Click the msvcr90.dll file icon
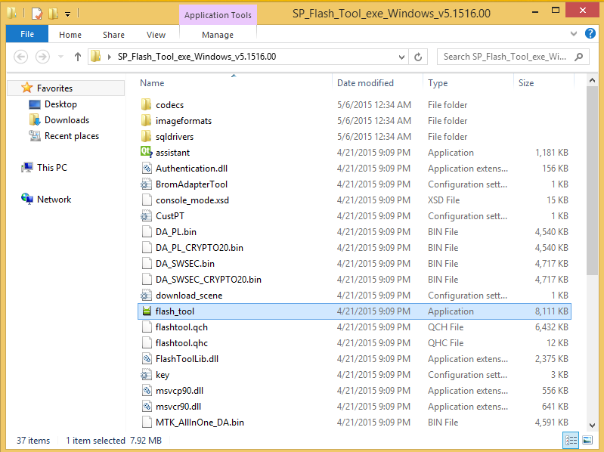Viewport: 604px width, 452px height. (x=147, y=407)
